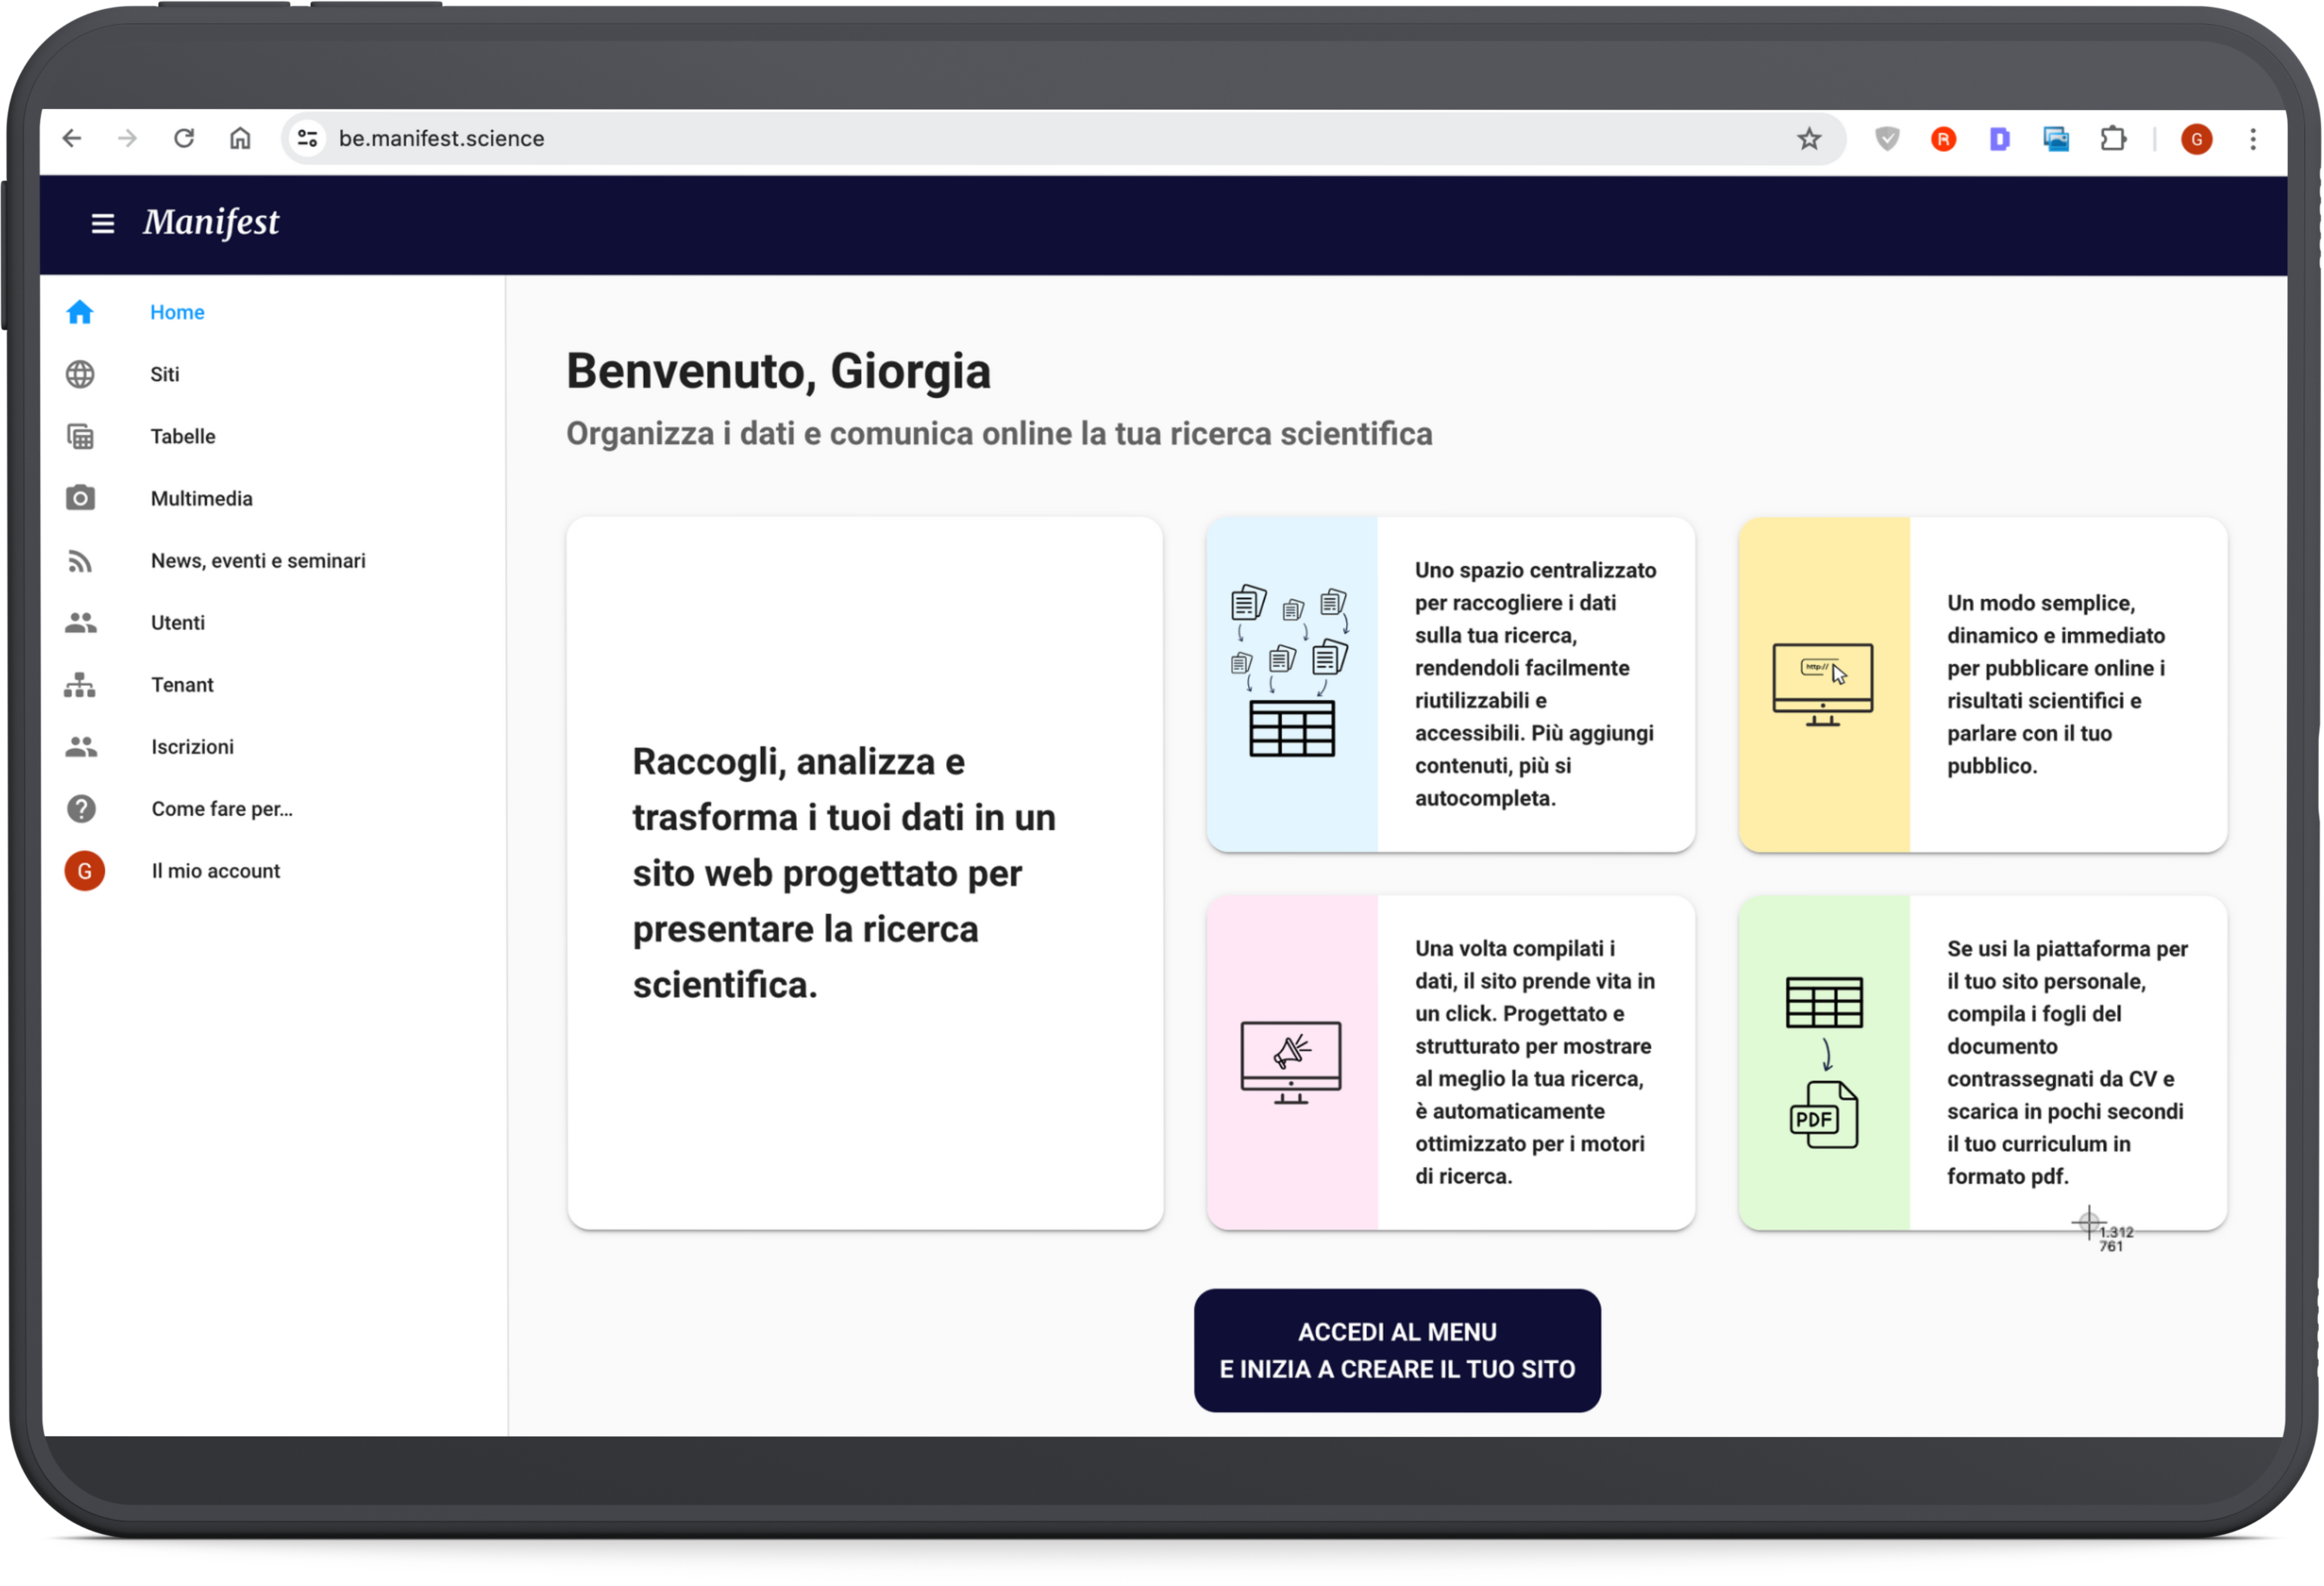Click the red G account avatar in sidebar
Image resolution: width=2324 pixels, height=1586 pixels.
point(85,871)
